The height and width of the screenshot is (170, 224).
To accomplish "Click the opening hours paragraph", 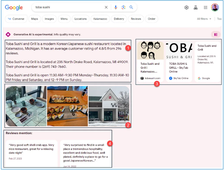I will (x=67, y=77).
